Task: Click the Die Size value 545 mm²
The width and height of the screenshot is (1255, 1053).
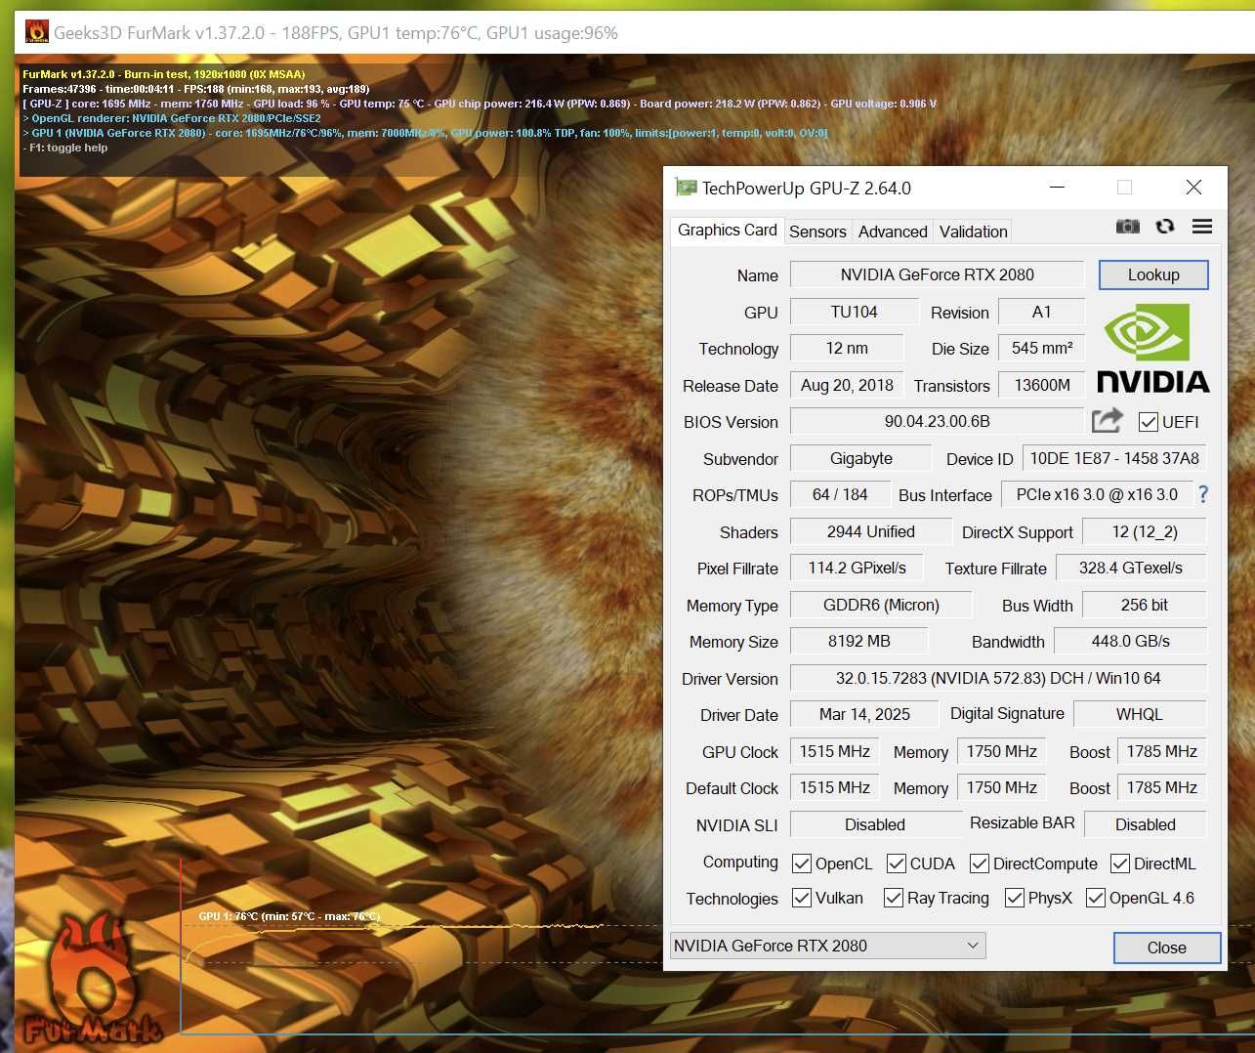Action: click(1041, 348)
